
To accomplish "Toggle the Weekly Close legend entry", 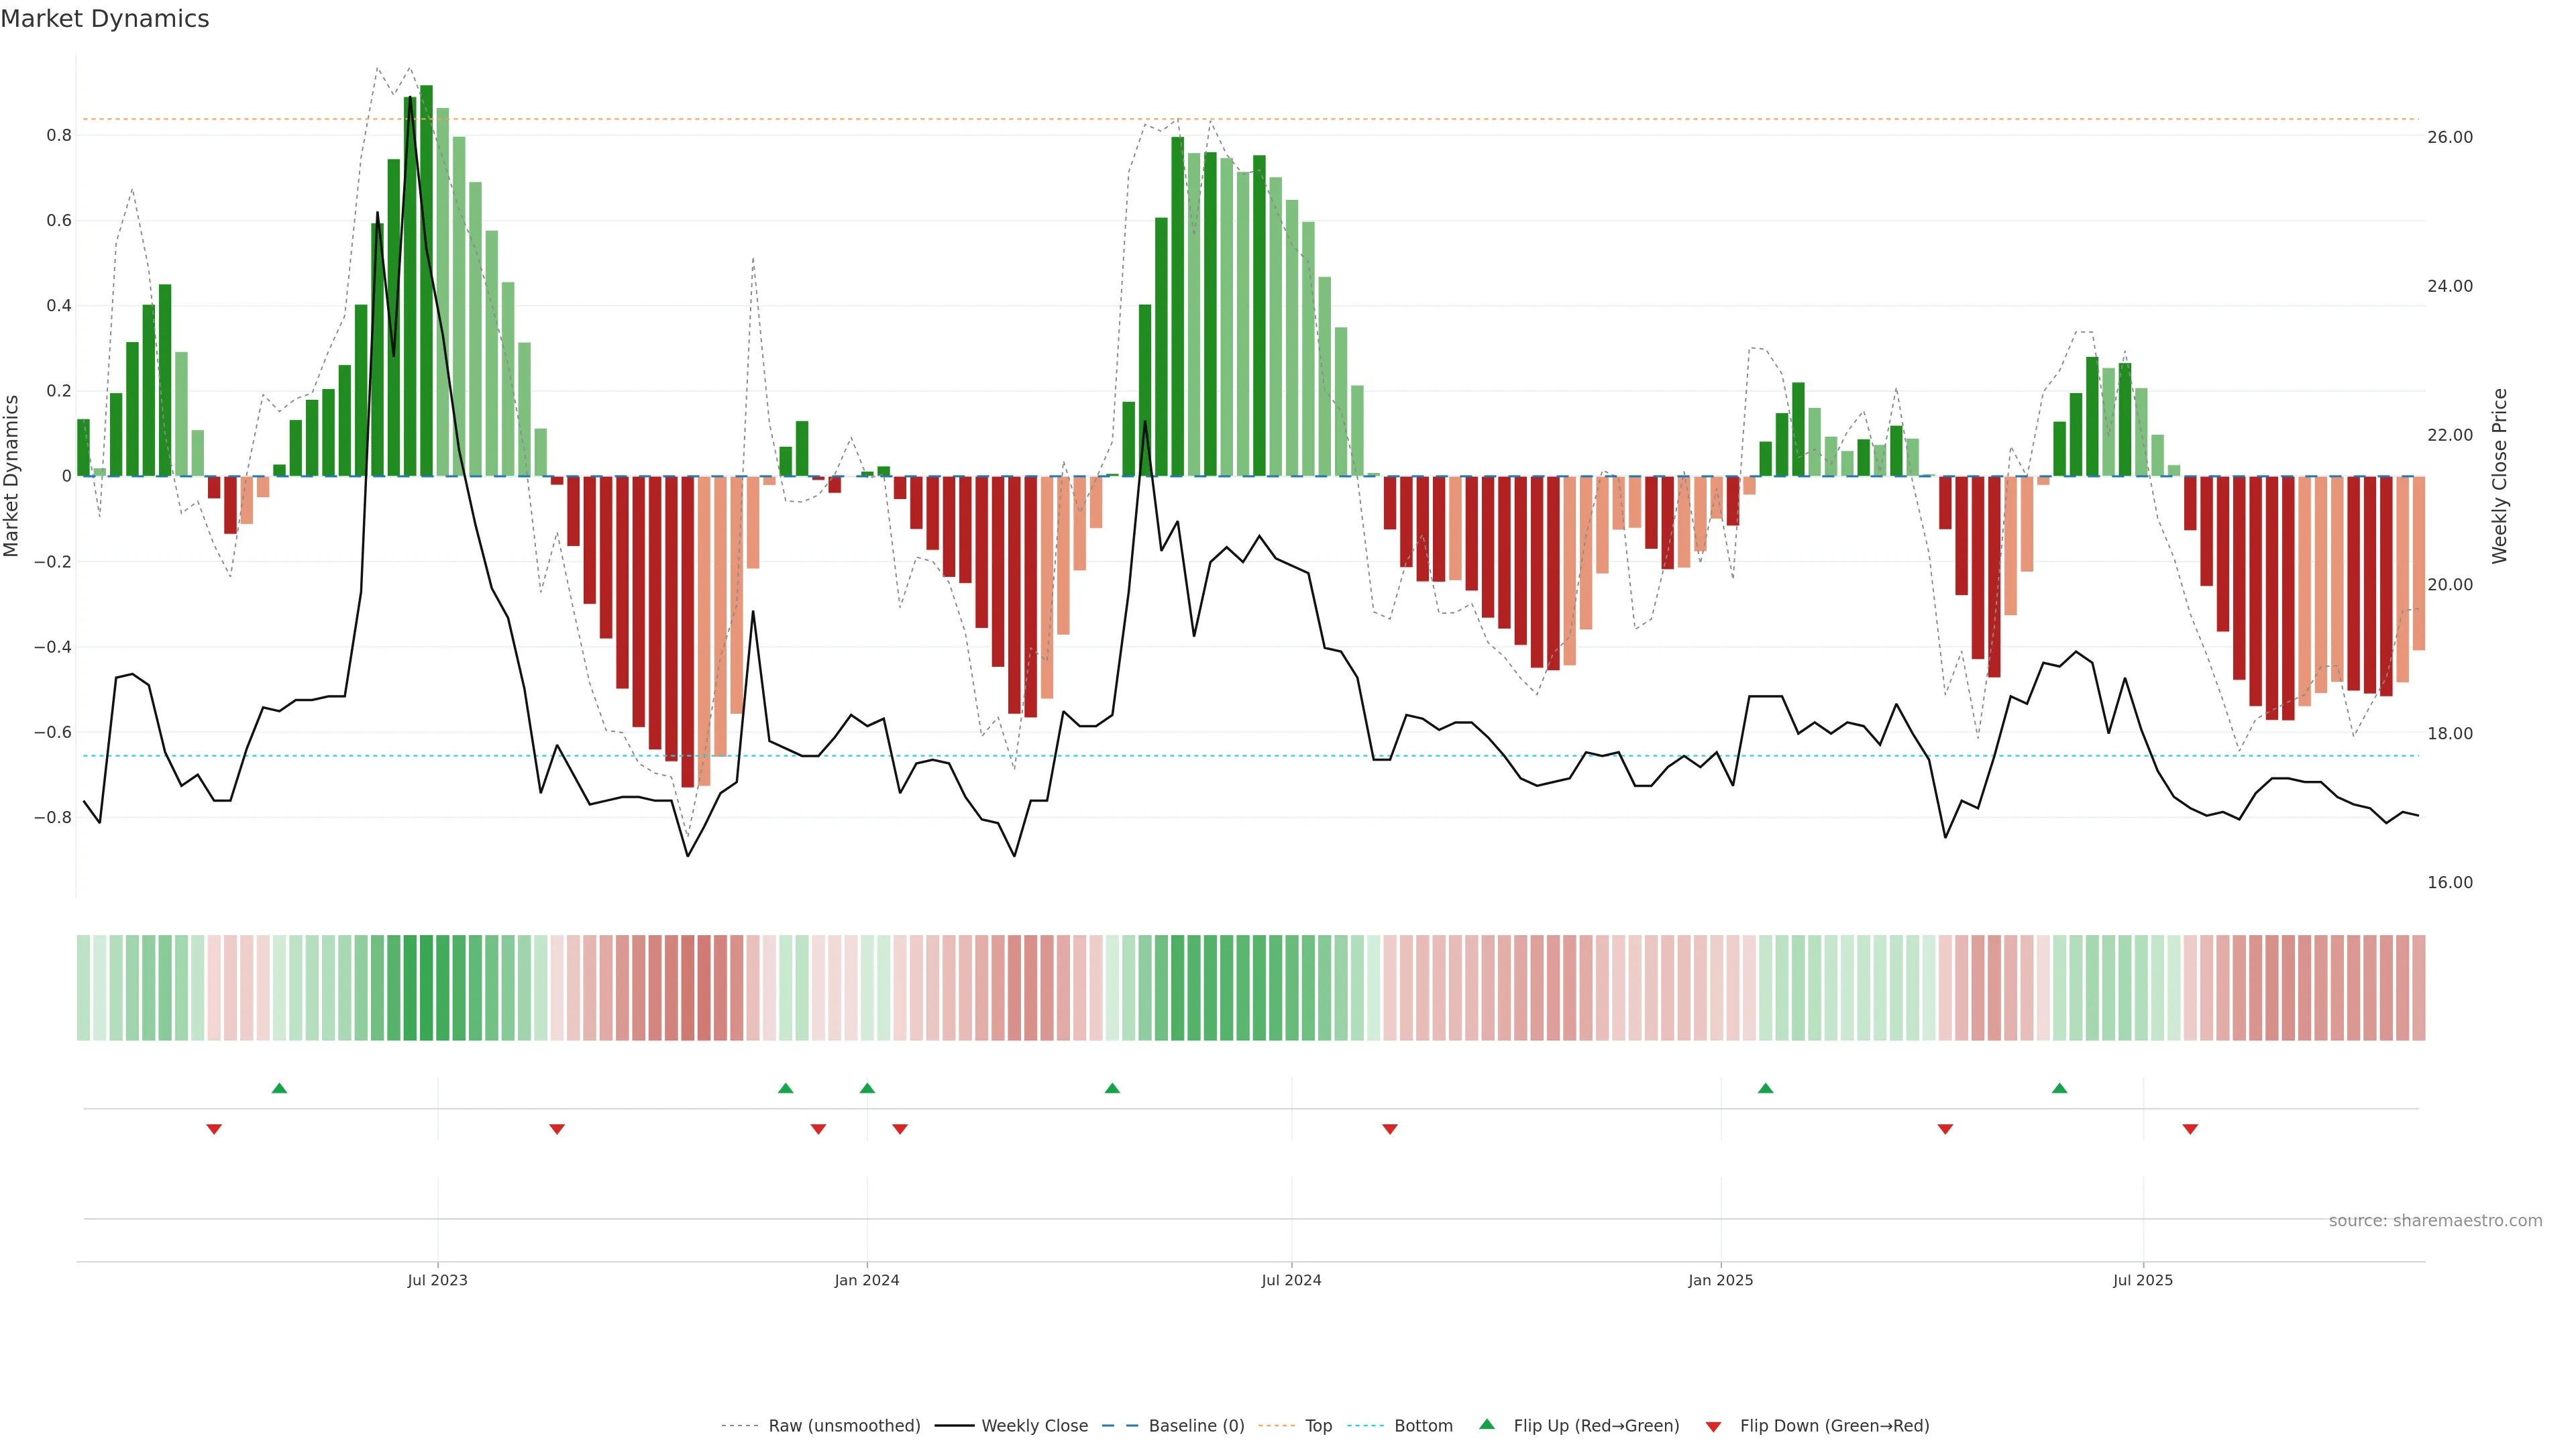I will pyautogui.click(x=1034, y=1425).
